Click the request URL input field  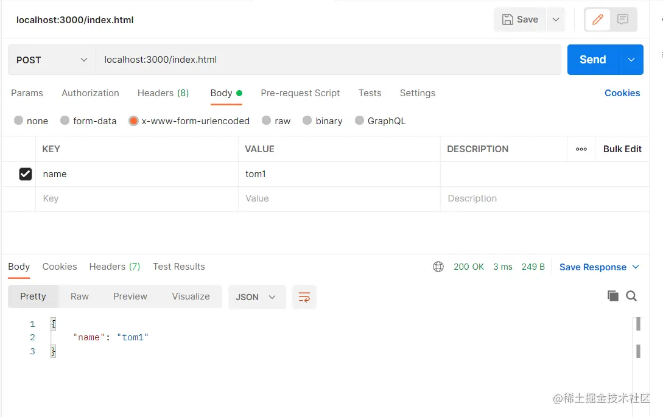(x=329, y=60)
